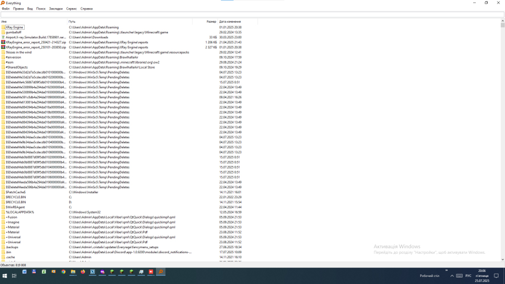505x284 pixels.
Task: Select the $DeleteMe613081b4a294da0188 folder name
Action: pyautogui.click(x=36, y=102)
